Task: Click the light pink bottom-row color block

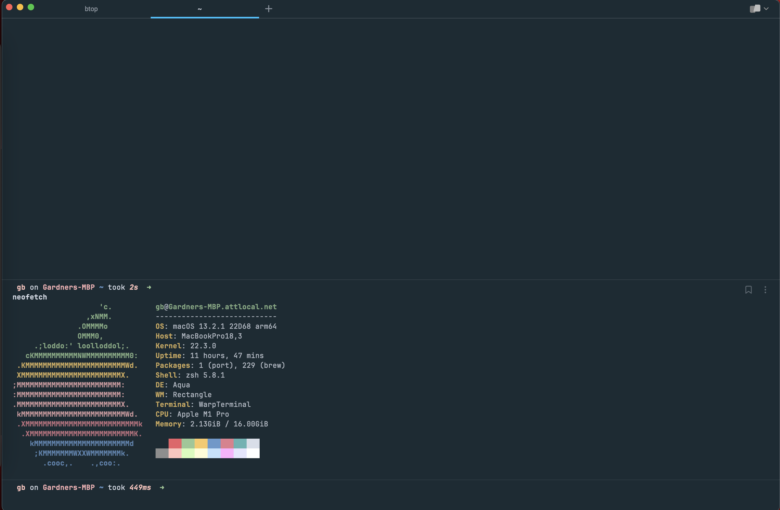Action: pyautogui.click(x=175, y=453)
